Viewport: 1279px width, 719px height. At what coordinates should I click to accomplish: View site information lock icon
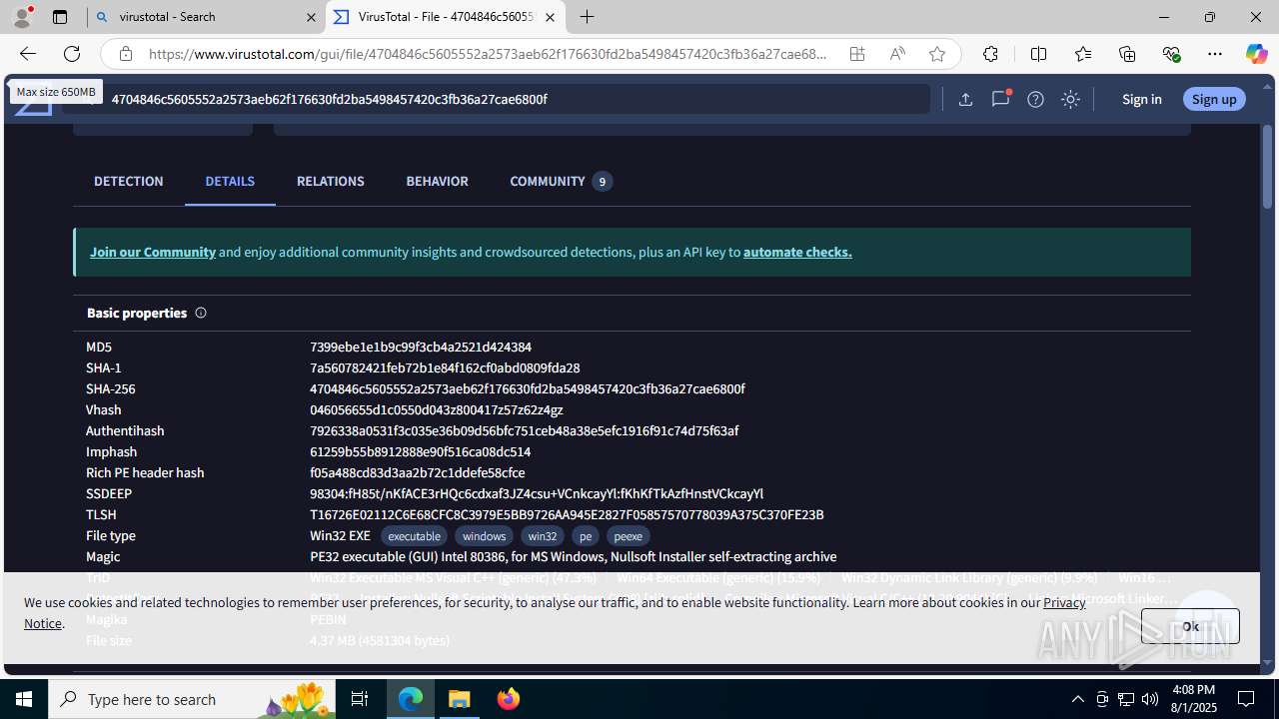(125, 54)
